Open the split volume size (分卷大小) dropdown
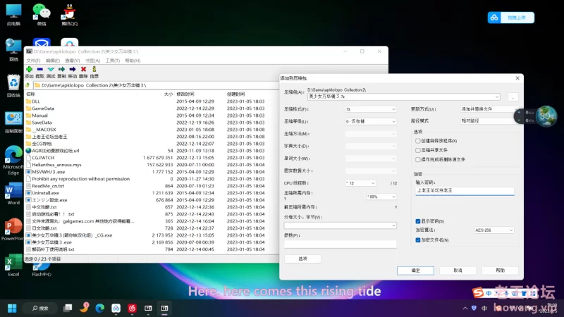The image size is (564, 317). (x=341, y=225)
